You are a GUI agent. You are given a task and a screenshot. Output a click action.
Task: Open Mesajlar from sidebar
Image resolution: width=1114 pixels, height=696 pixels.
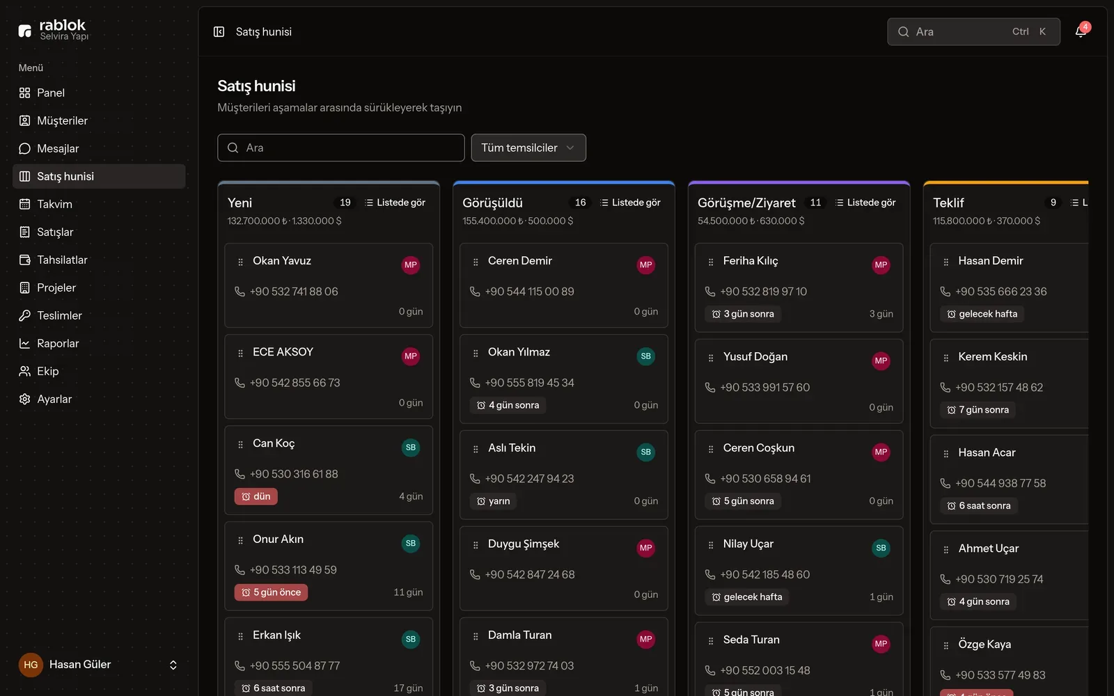pos(99,148)
